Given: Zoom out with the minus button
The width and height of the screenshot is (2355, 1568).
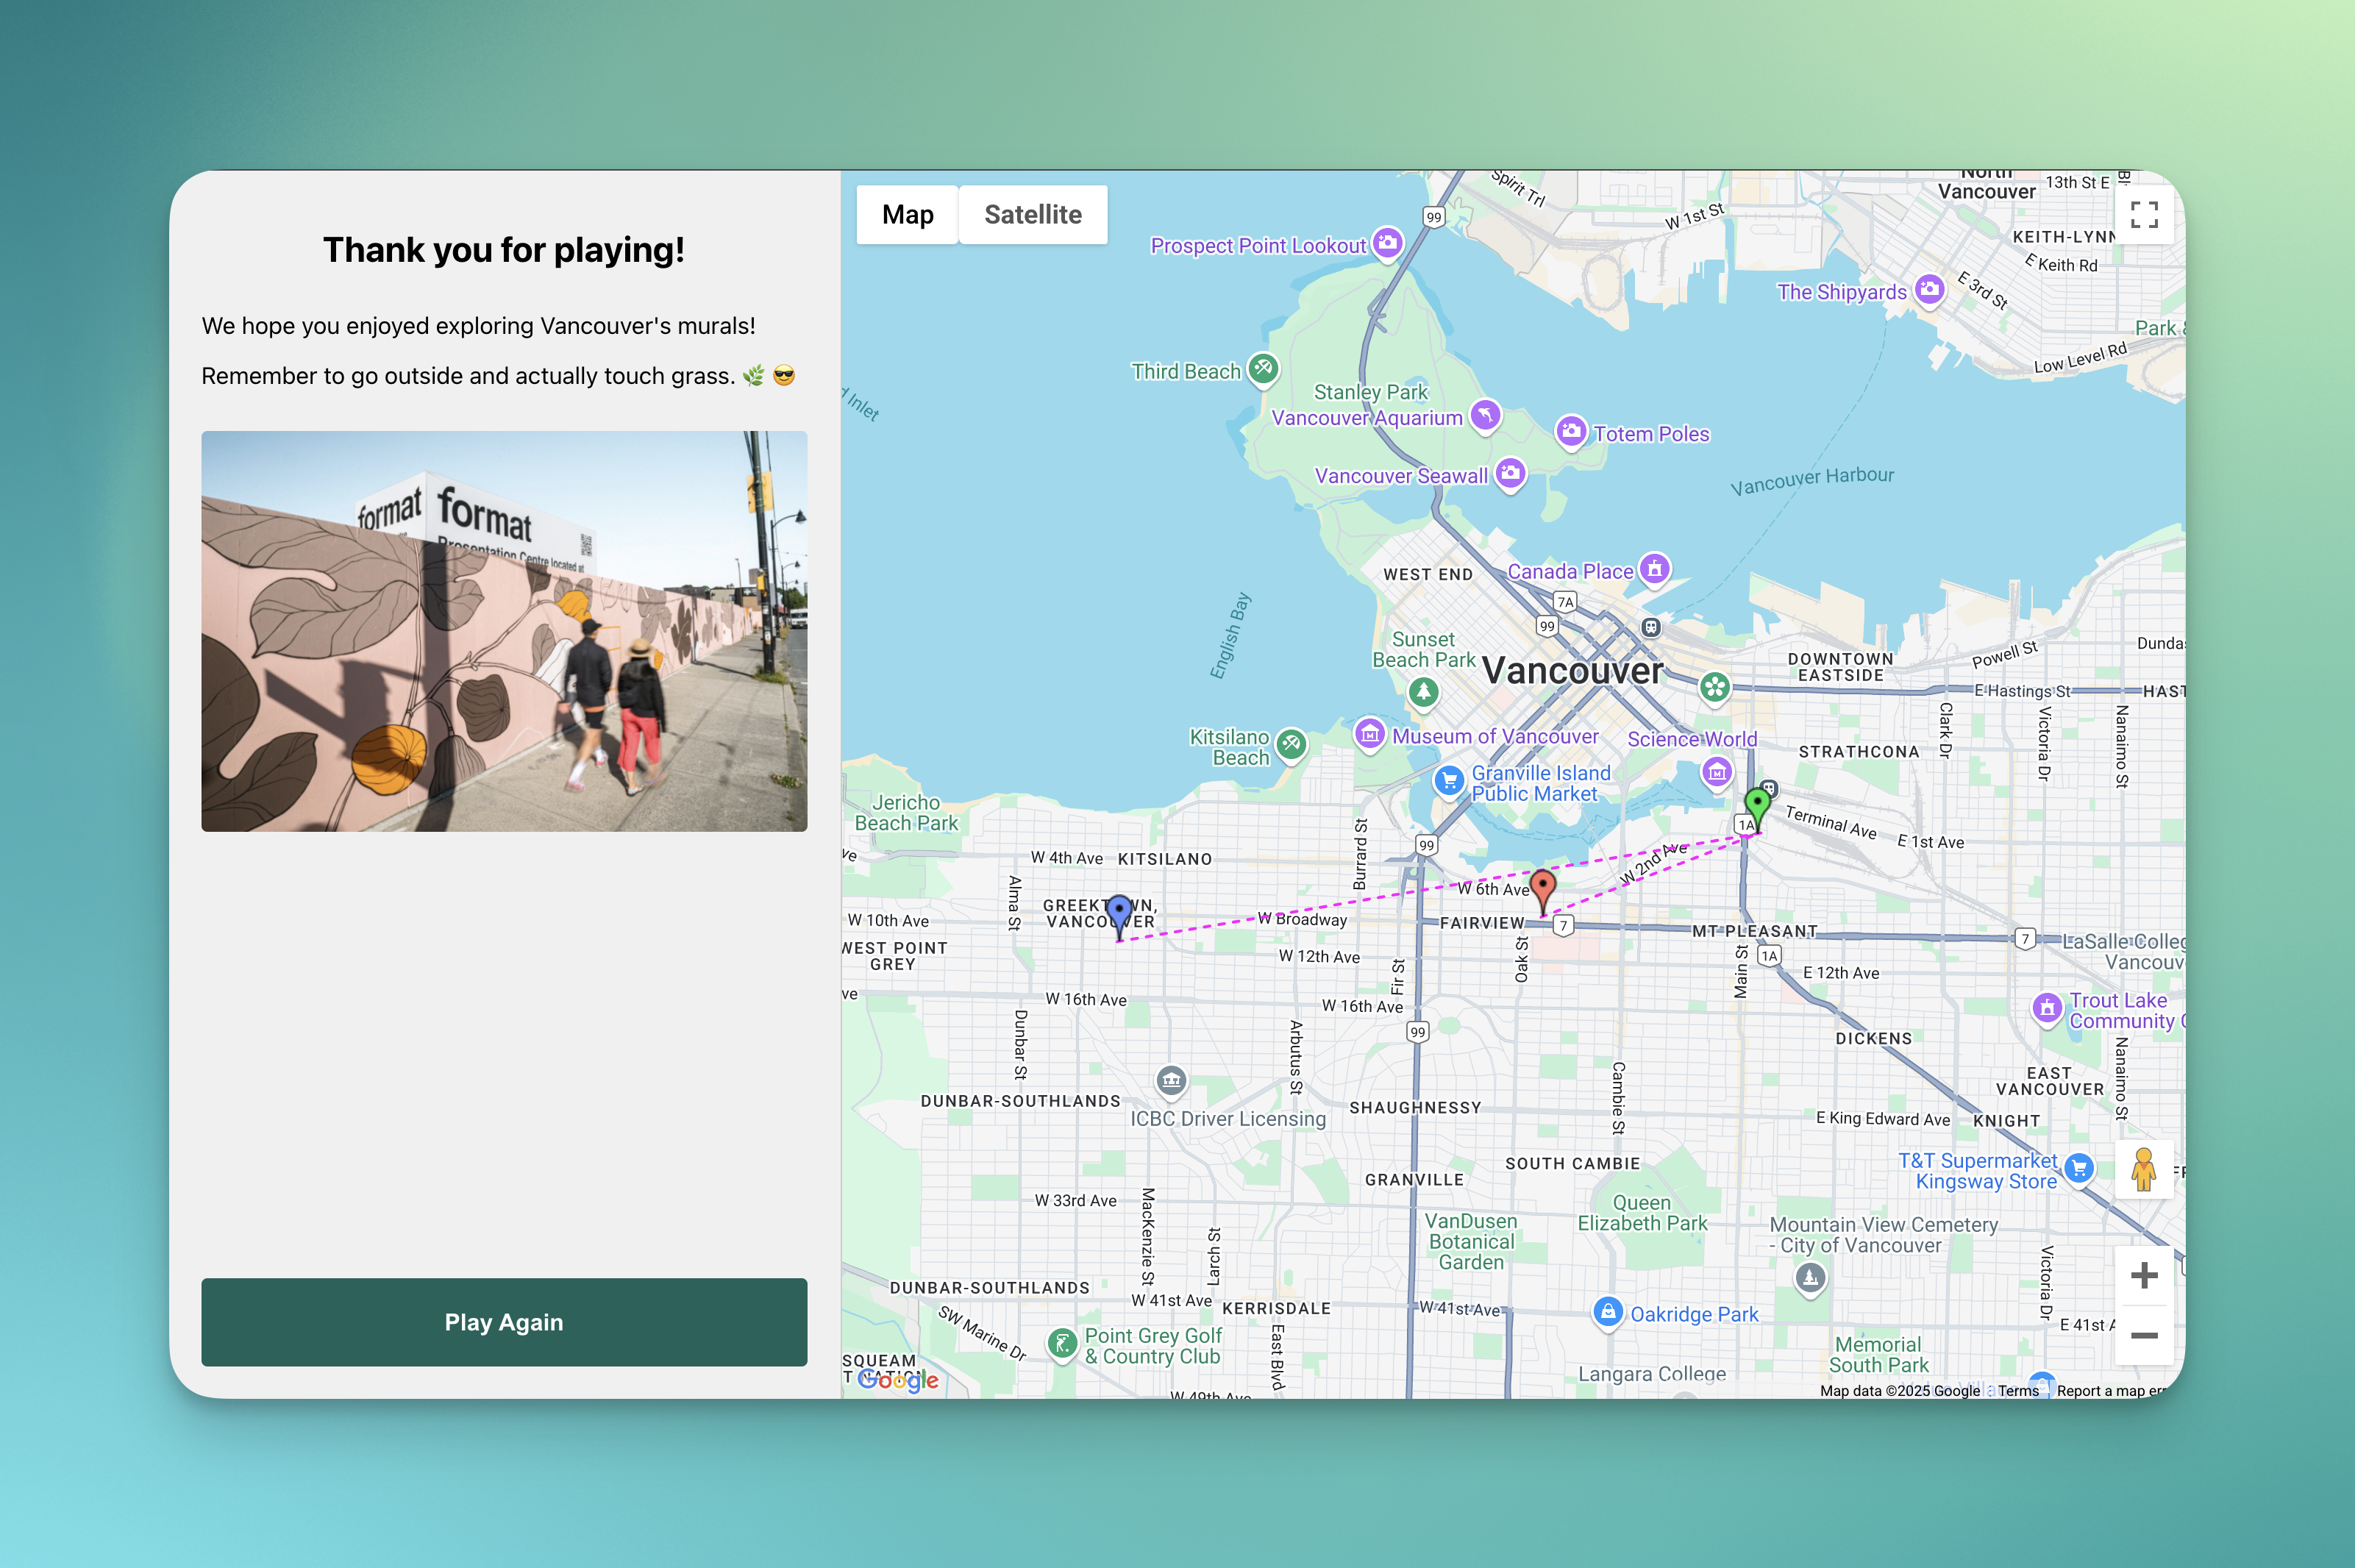Looking at the screenshot, I should tap(2143, 1335).
